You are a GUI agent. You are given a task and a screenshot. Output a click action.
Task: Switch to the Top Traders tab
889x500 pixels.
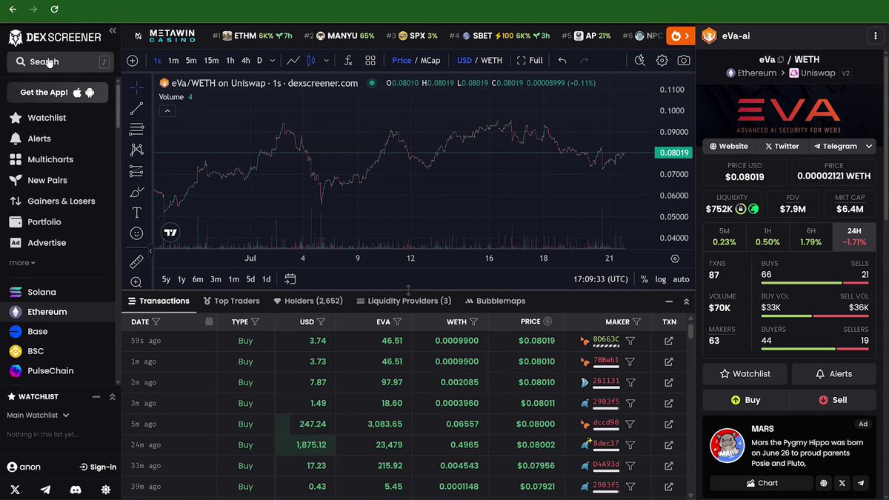pyautogui.click(x=230, y=301)
